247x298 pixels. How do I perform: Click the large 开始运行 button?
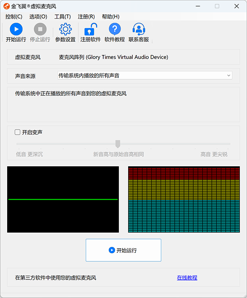pyautogui.click(x=123, y=250)
